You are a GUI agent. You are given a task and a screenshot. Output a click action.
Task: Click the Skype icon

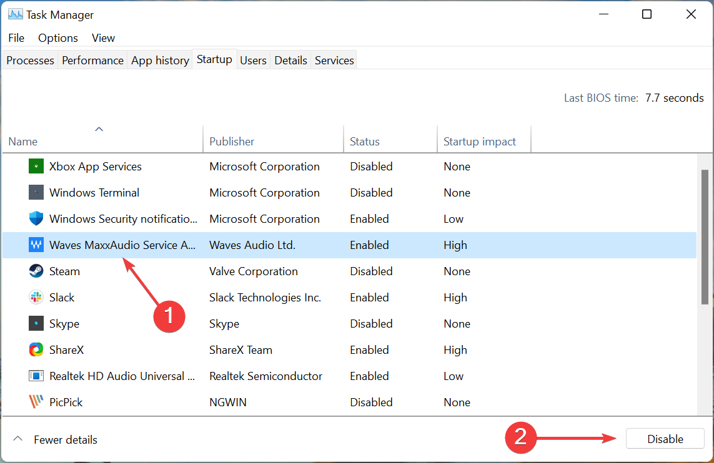pyautogui.click(x=36, y=323)
